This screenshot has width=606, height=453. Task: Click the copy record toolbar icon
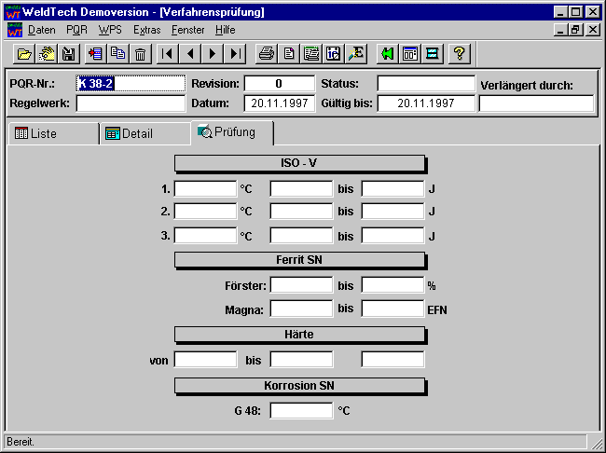[118, 54]
